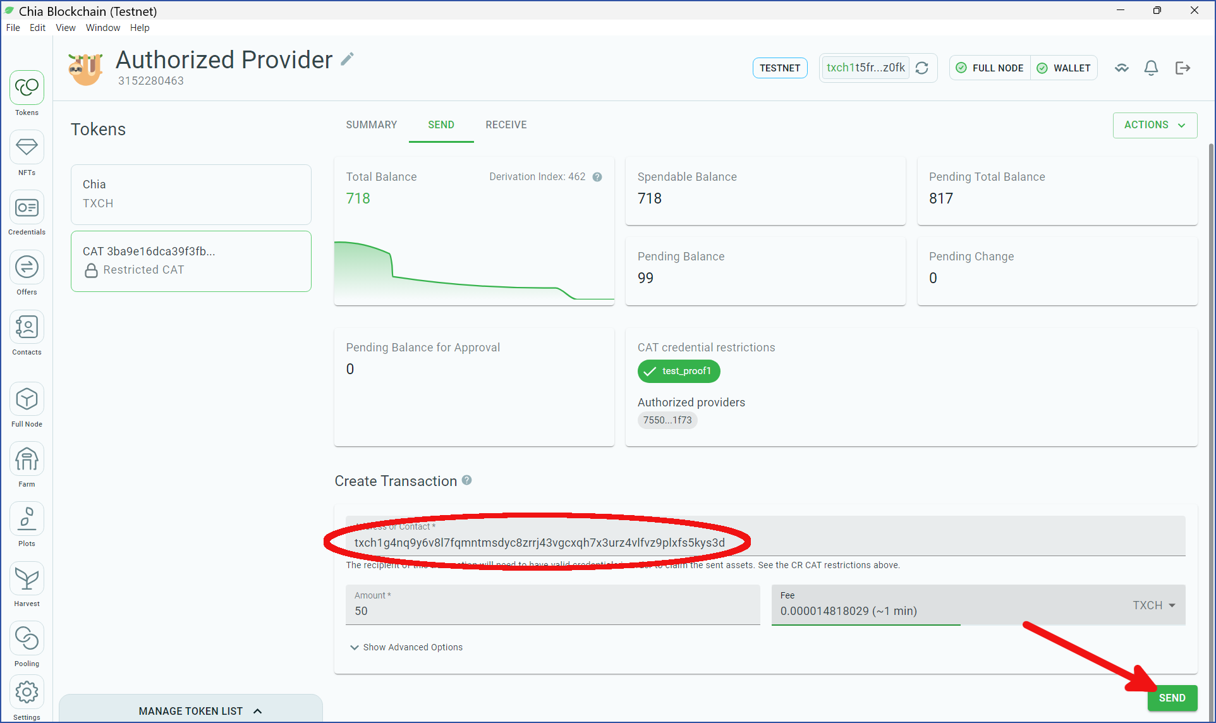Click the Spendable Balance value 718
Screen dimensions: 1216x723
coord(650,198)
